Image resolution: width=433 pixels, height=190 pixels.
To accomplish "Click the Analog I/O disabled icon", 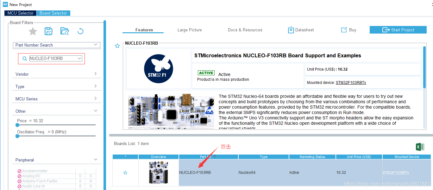I will pos(20,176).
